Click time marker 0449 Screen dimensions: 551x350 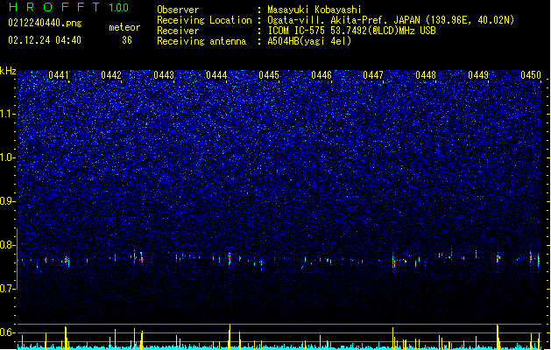(478, 75)
